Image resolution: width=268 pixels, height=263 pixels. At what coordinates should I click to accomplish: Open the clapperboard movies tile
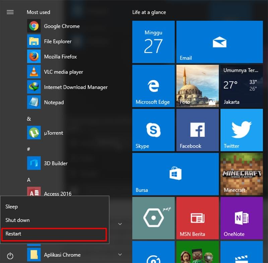[x=242, y=252]
